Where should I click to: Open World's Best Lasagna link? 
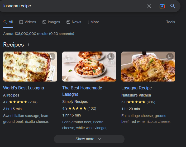(23, 88)
